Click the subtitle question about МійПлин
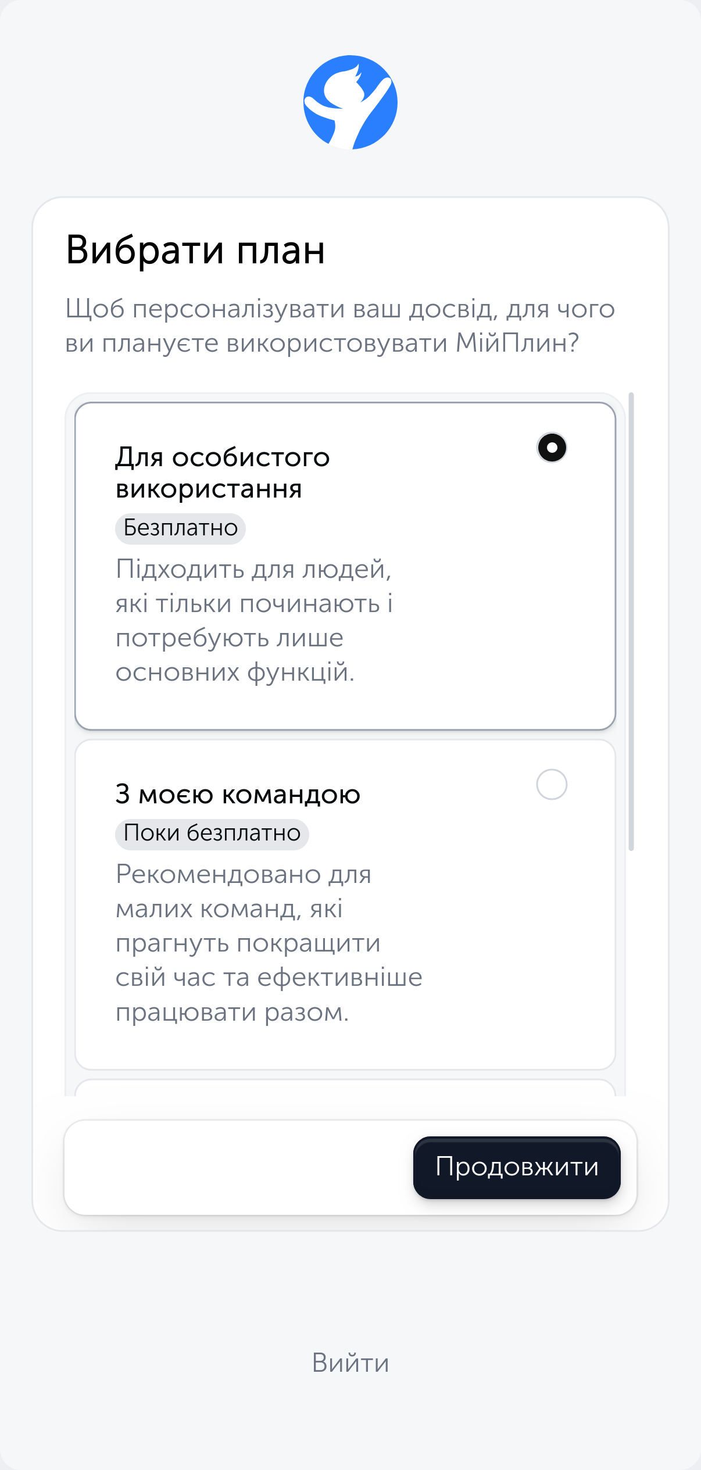The image size is (701, 1470). (x=340, y=326)
